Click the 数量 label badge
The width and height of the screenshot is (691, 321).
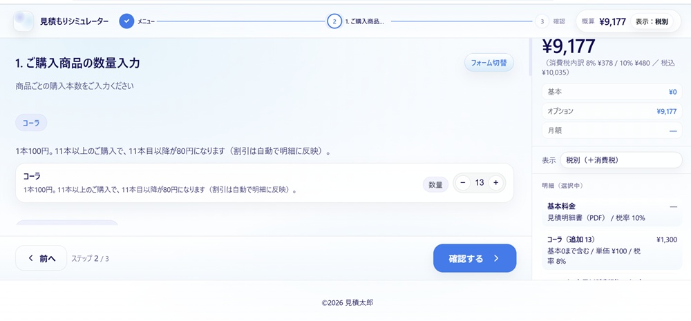435,184
